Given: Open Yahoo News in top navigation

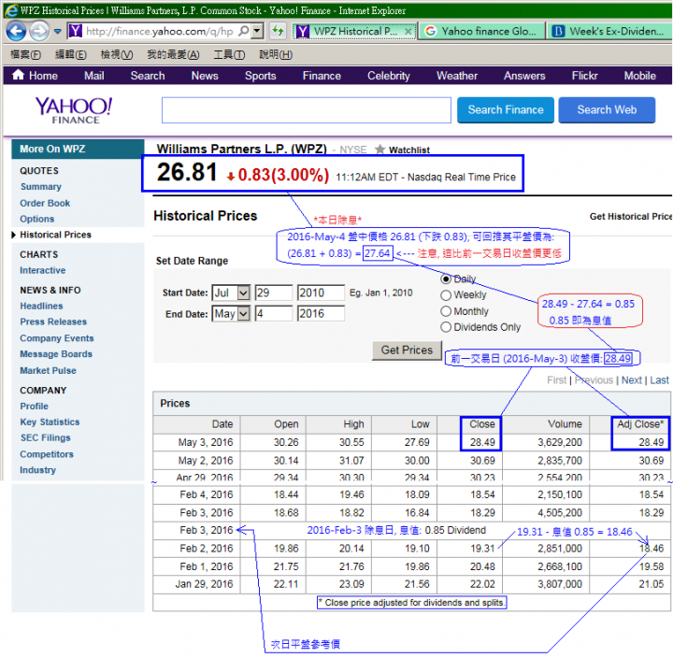Looking at the screenshot, I should (205, 76).
